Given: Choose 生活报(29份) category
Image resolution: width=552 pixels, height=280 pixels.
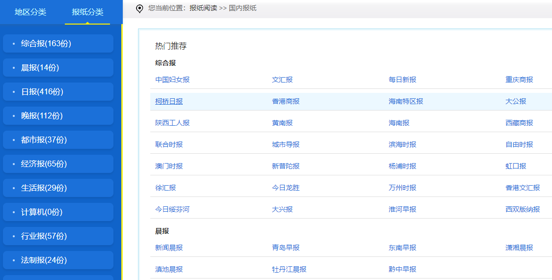Looking at the screenshot, I should [x=58, y=188].
